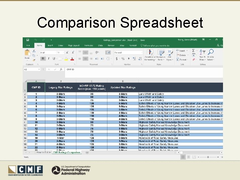Screen dimensions: 240x180
Task: Click Decrease Font Size icon
Action: coord(73,53)
